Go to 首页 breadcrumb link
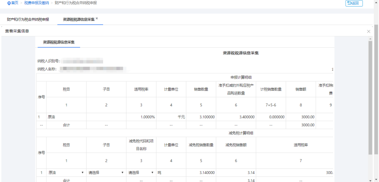Viewport: 379px width, 182px height. coord(15,3)
